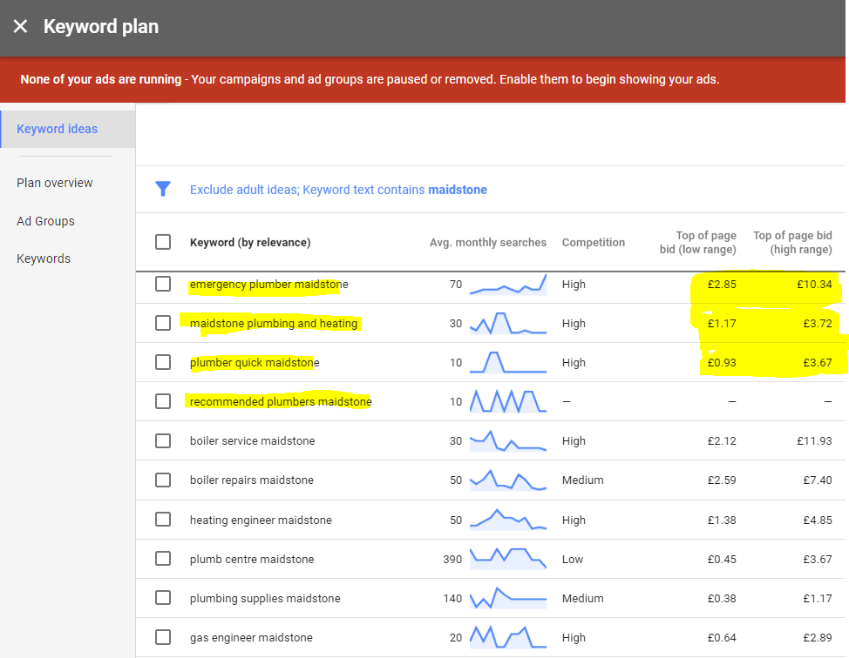Viewport: 849px width, 658px height.
Task: Click the recommended plumbers maidstone trend chart
Action: [x=508, y=401]
